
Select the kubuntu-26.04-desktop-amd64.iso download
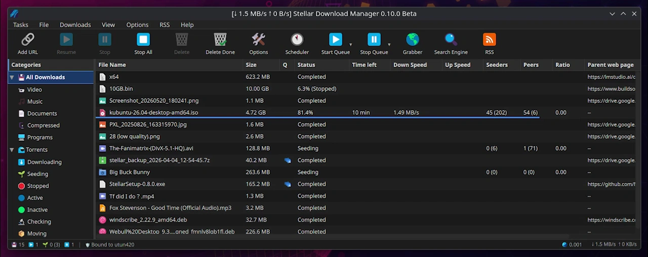pyautogui.click(x=366, y=112)
